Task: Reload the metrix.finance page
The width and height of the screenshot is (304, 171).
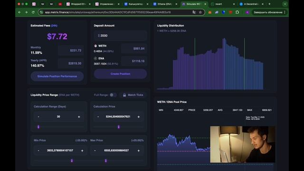Action: 33,12
